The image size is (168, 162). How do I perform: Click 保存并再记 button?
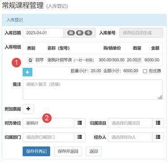pos(36,151)
